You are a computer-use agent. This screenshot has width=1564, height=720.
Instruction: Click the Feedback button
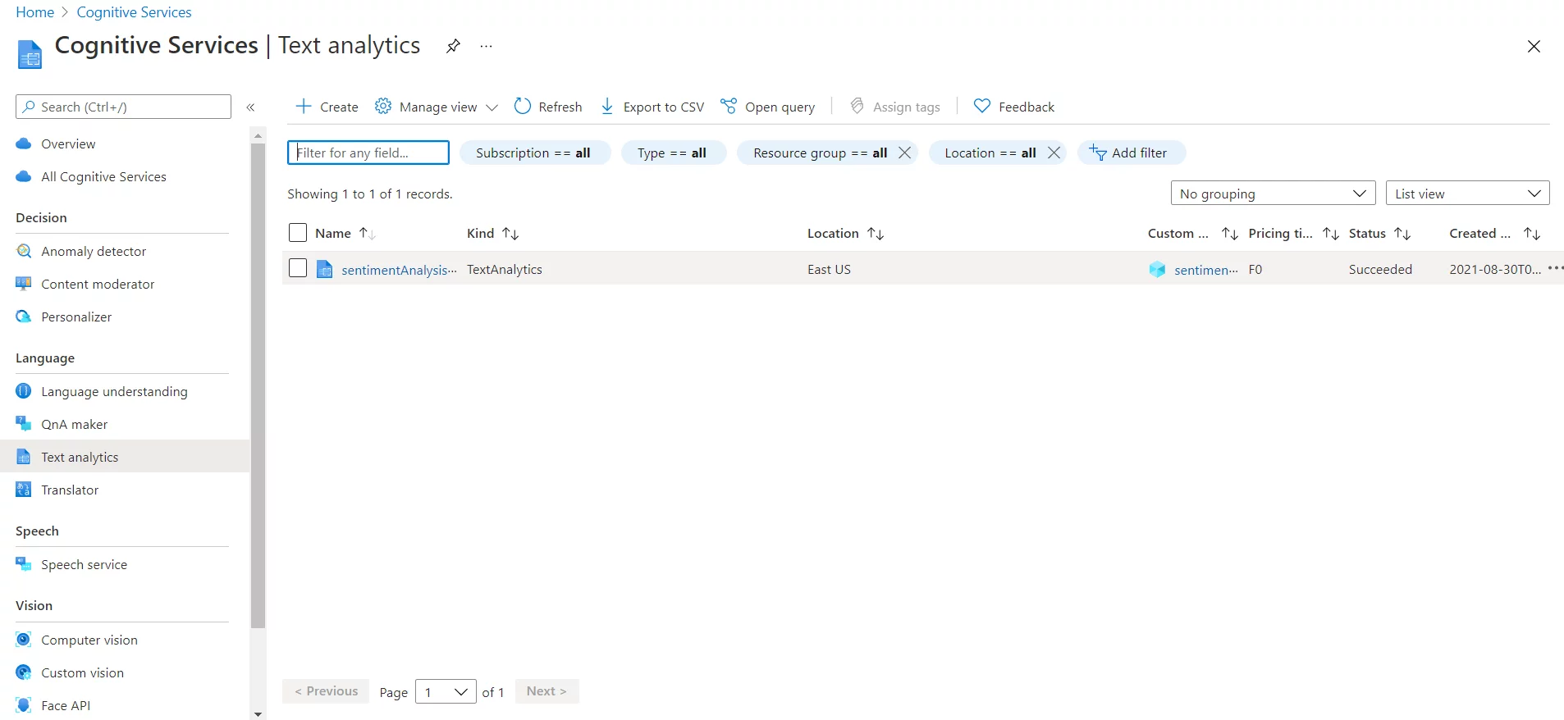[1013, 107]
